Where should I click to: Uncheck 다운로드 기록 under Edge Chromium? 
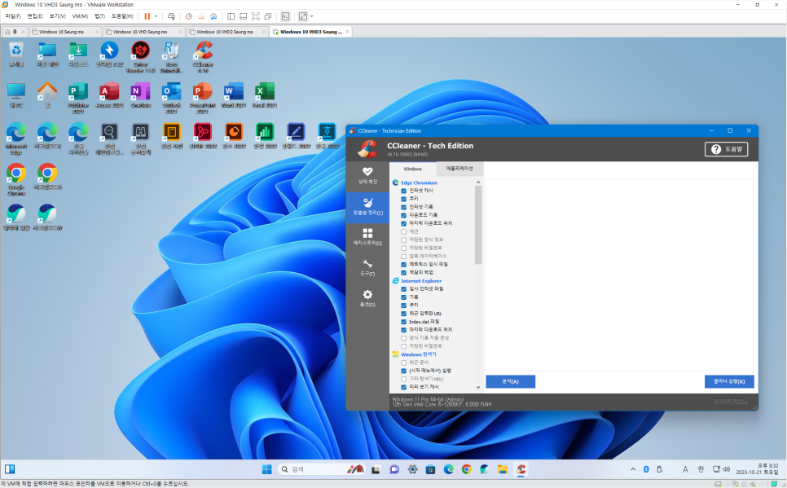tap(403, 215)
